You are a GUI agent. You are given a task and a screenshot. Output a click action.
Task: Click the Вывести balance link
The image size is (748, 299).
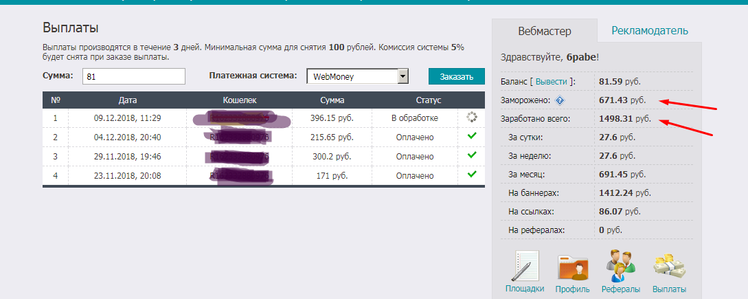[x=552, y=82]
